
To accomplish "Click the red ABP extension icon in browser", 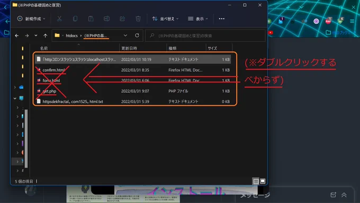I will [x=328, y=21].
